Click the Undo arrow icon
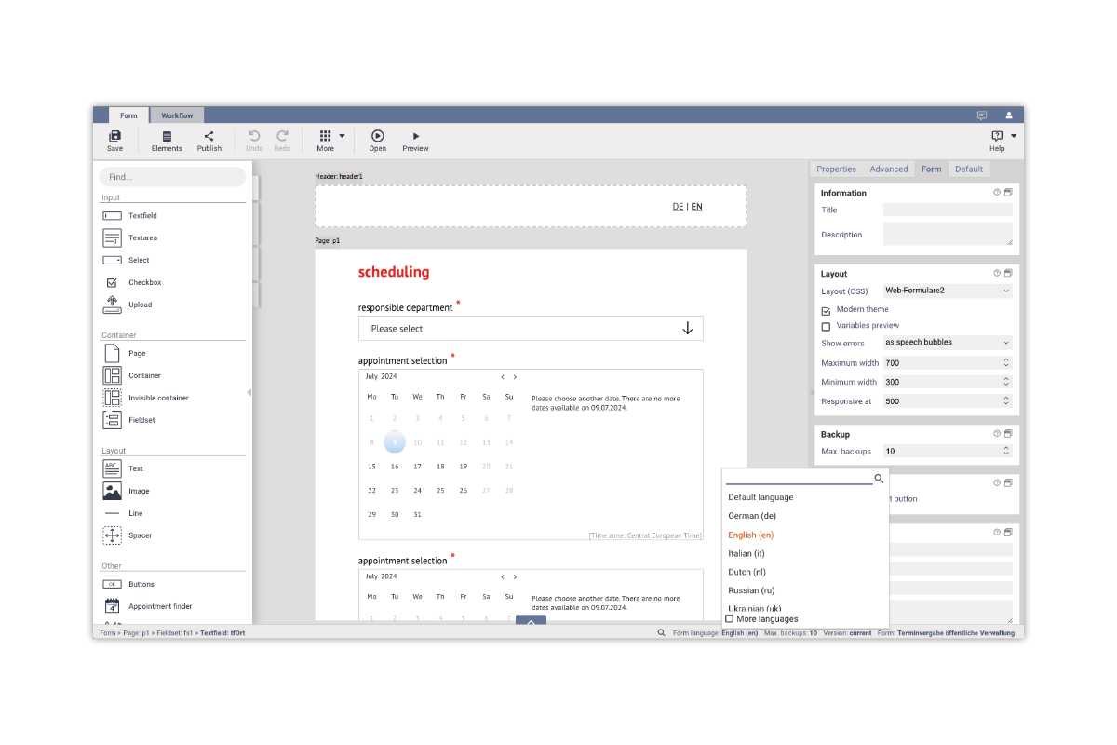The height and width of the screenshot is (745, 1117). 254,136
